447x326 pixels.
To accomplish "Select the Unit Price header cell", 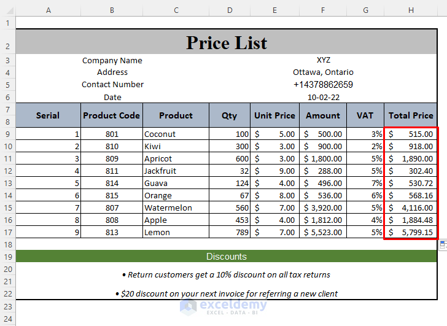I will click(274, 115).
